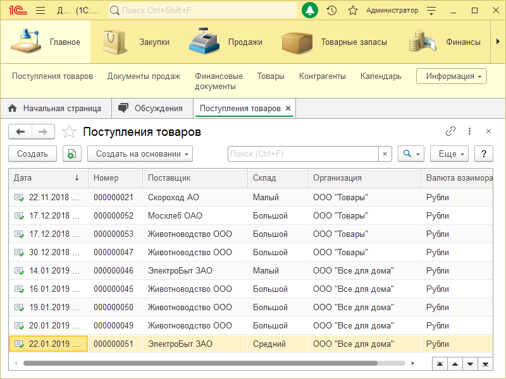This screenshot has height=379, width=506.
Task: Open the Закупки section
Action: click(136, 42)
